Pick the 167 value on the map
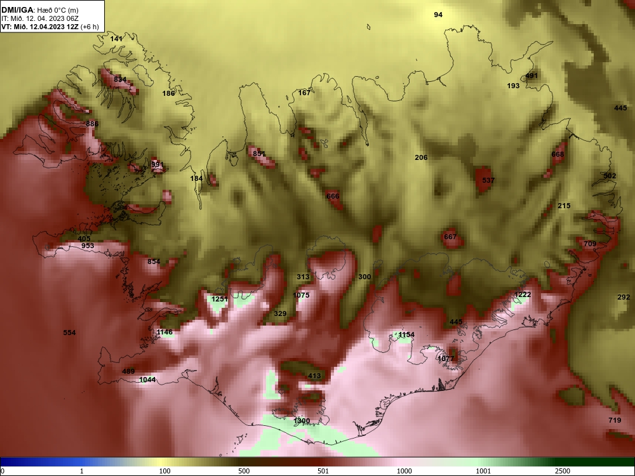The height and width of the screenshot is (476, 635). tap(305, 93)
